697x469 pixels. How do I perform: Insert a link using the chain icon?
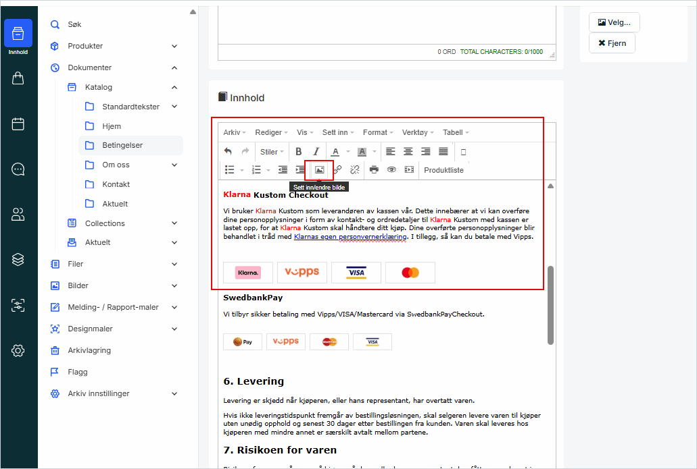pyautogui.click(x=337, y=170)
